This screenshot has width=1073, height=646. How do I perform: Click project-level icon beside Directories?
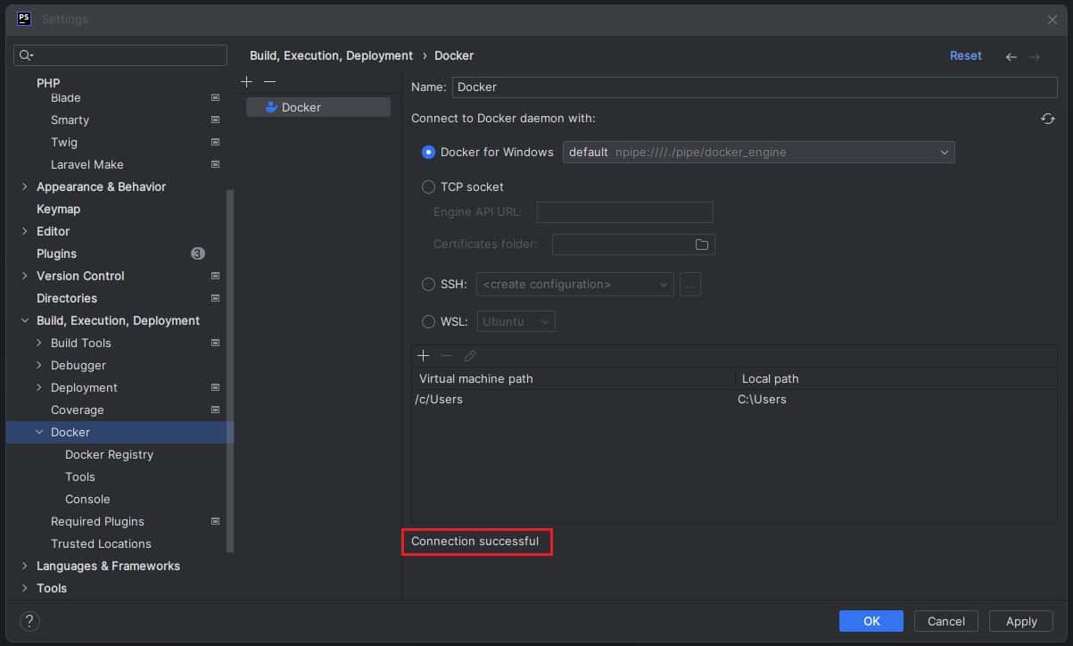pyautogui.click(x=215, y=298)
